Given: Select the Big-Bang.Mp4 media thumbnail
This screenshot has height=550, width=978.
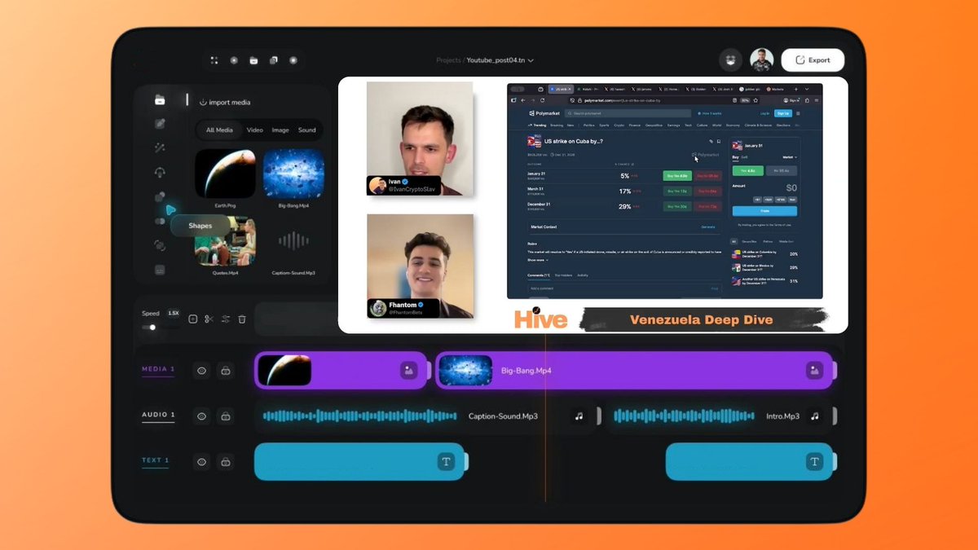Looking at the screenshot, I should [x=293, y=174].
